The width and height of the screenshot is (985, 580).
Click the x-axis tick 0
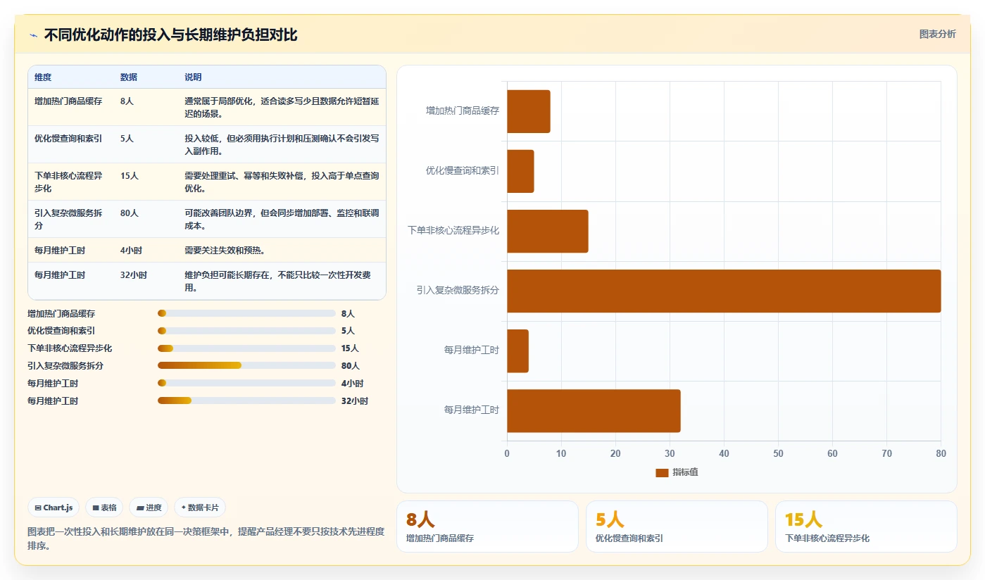tap(507, 453)
